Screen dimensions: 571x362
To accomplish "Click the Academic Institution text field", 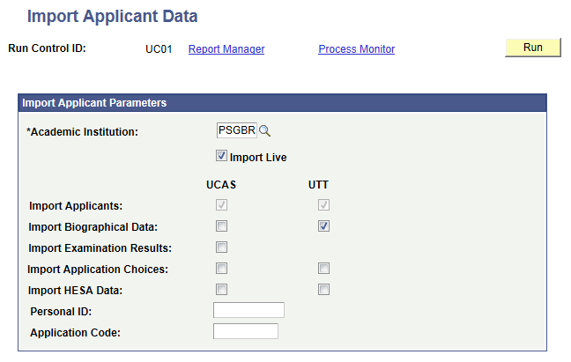I will coord(236,130).
